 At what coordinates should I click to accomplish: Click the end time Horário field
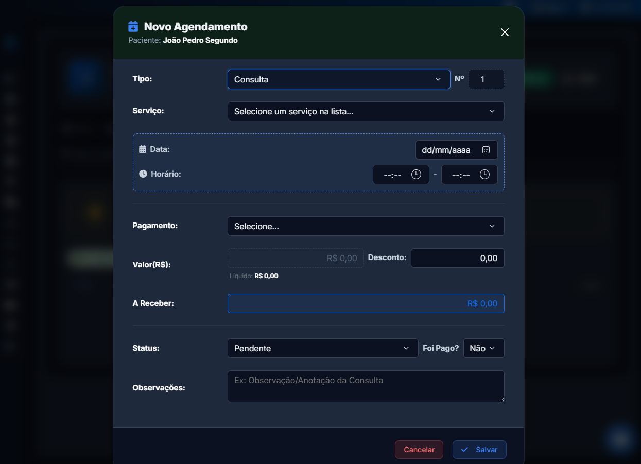click(470, 175)
